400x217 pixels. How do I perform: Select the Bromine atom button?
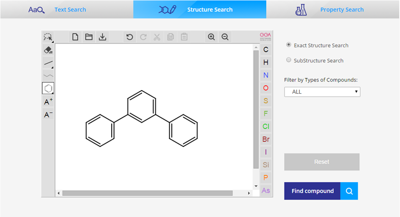click(266, 139)
